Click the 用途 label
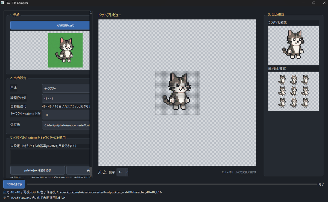This screenshot has height=202, width=328. click(14, 88)
